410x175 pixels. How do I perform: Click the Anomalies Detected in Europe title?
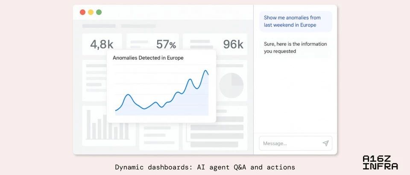coord(148,58)
